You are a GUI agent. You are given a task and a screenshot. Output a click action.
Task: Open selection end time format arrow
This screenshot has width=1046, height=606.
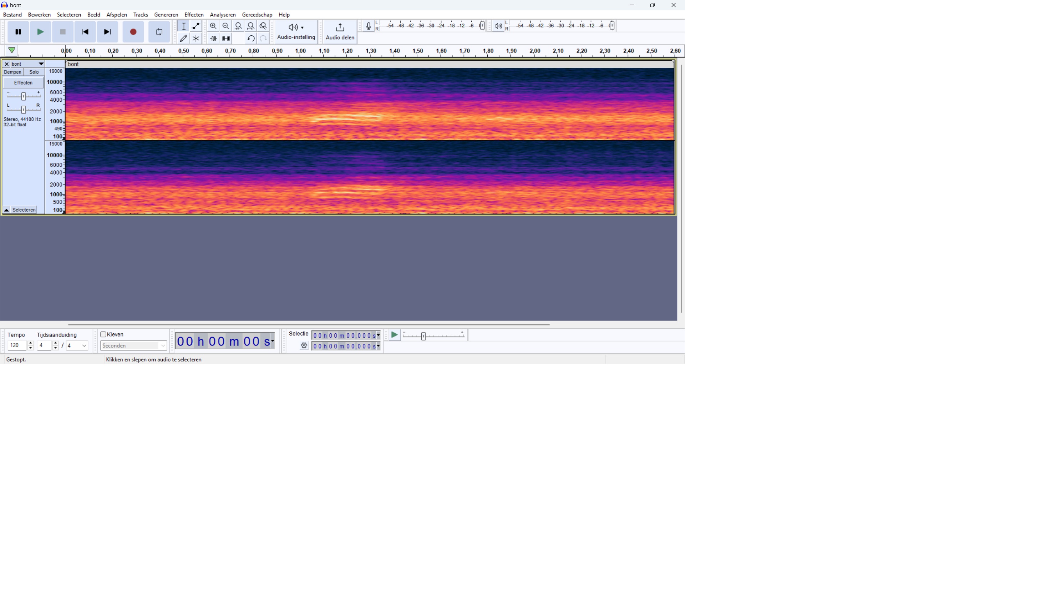coord(378,347)
